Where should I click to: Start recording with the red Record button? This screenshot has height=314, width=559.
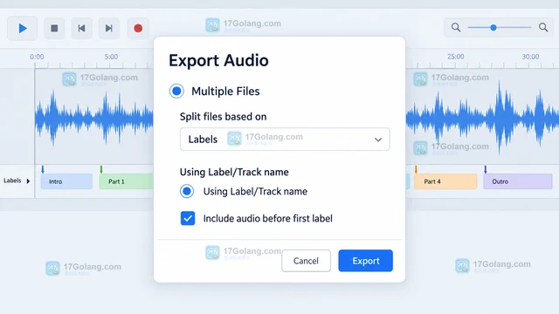click(x=138, y=28)
